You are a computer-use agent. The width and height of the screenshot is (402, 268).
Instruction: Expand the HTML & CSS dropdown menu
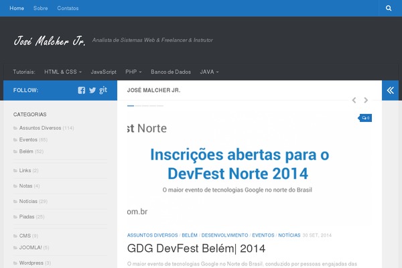click(63, 72)
